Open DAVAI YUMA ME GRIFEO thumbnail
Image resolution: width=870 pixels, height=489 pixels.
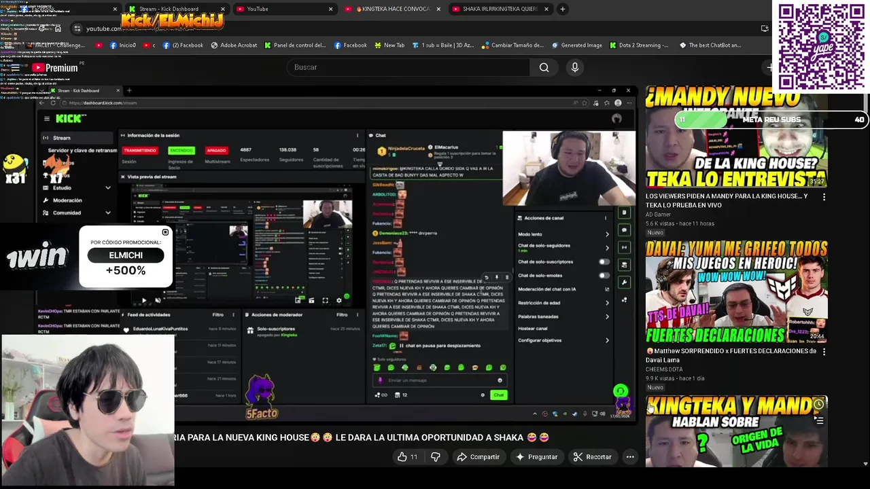point(736,292)
